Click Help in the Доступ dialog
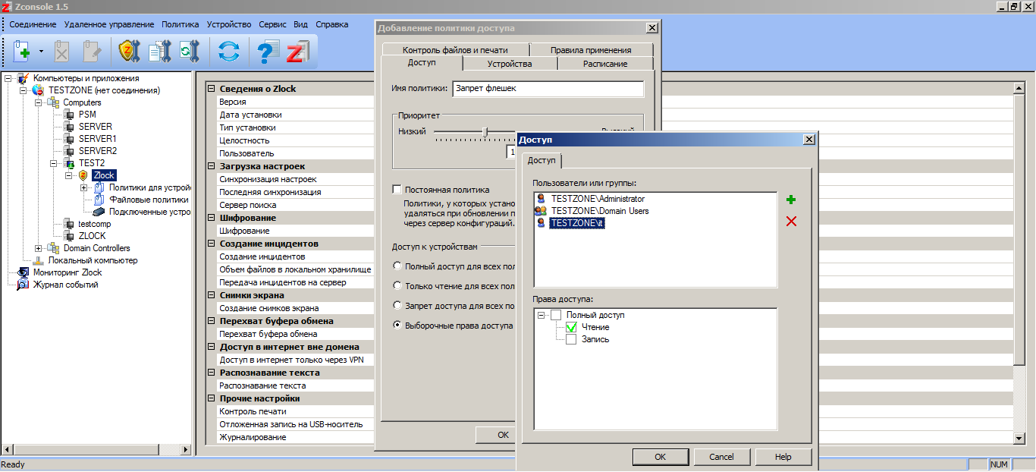Viewport: 1036px width, 472px height. 783,457
